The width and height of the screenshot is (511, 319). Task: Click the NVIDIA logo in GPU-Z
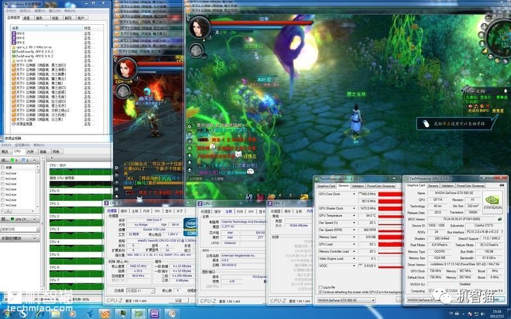tap(492, 202)
